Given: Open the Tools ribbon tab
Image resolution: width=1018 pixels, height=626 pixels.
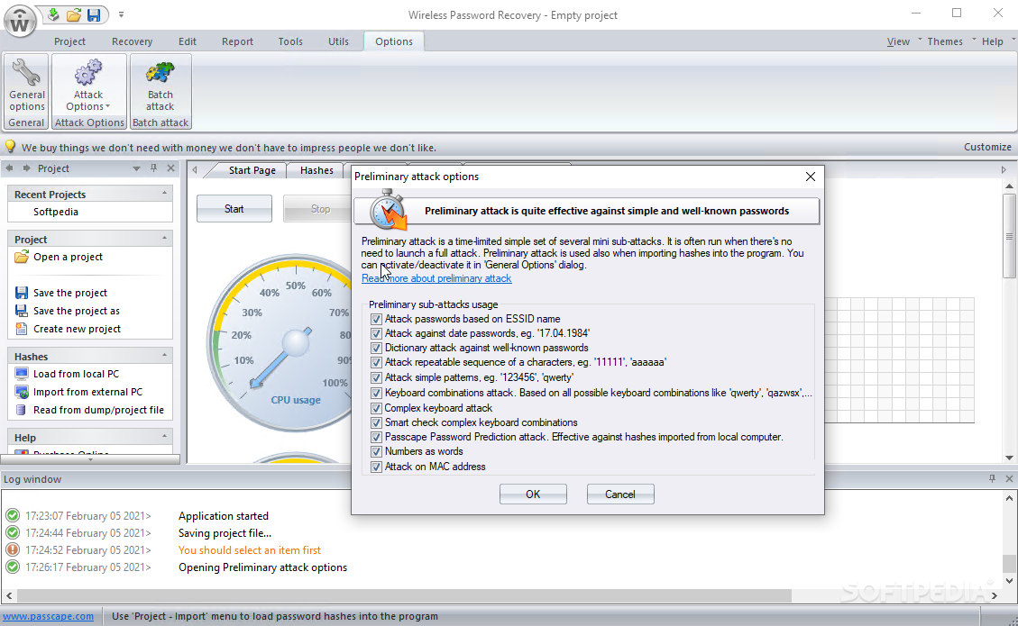Looking at the screenshot, I should point(290,41).
